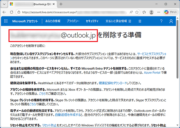Open the プライバシー tab
The width and height of the screenshot is (180, 128).
pyautogui.click(x=73, y=21)
